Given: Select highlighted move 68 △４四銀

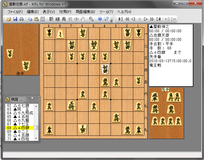Looking at the screenshot, I should [x=19, y=128].
